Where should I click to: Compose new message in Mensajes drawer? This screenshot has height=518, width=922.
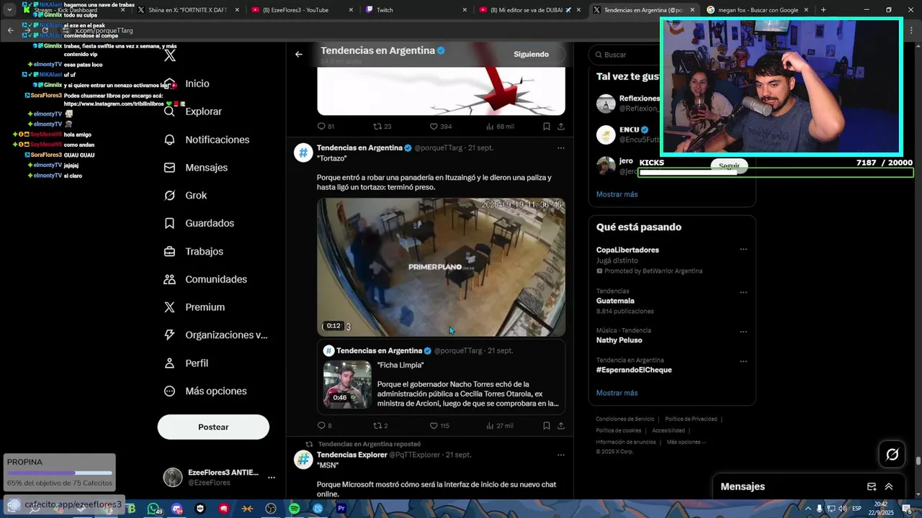coord(872,487)
